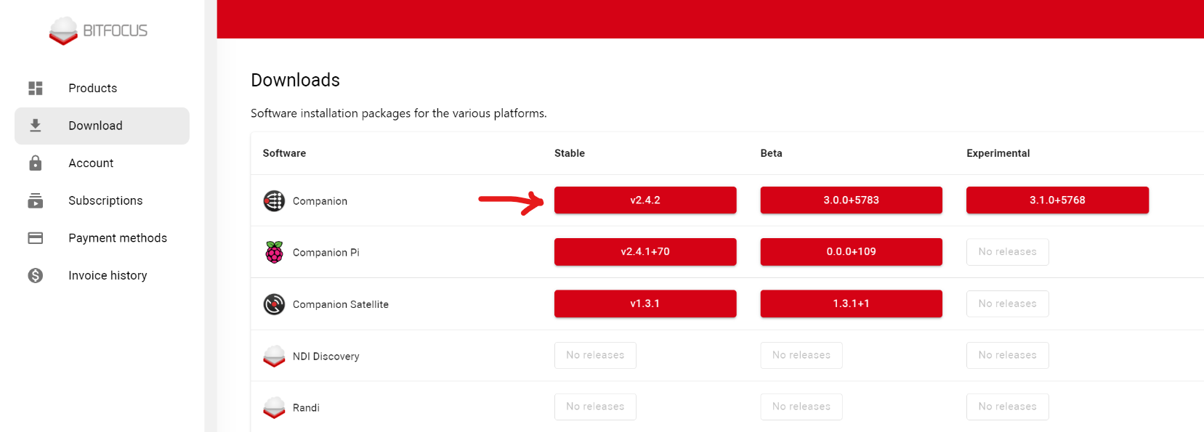Click Companion Satellite experimental No releases button

pyautogui.click(x=1007, y=303)
